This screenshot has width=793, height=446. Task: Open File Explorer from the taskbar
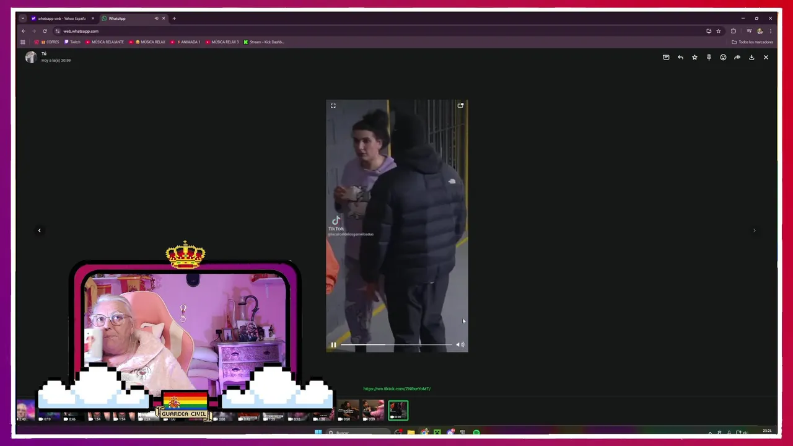tap(411, 432)
